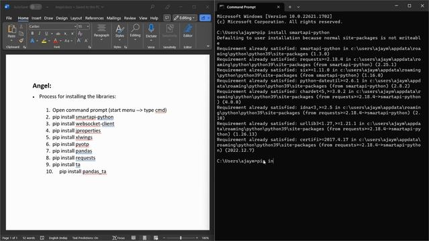
Task: Open the Help tab
Action: point(154,18)
